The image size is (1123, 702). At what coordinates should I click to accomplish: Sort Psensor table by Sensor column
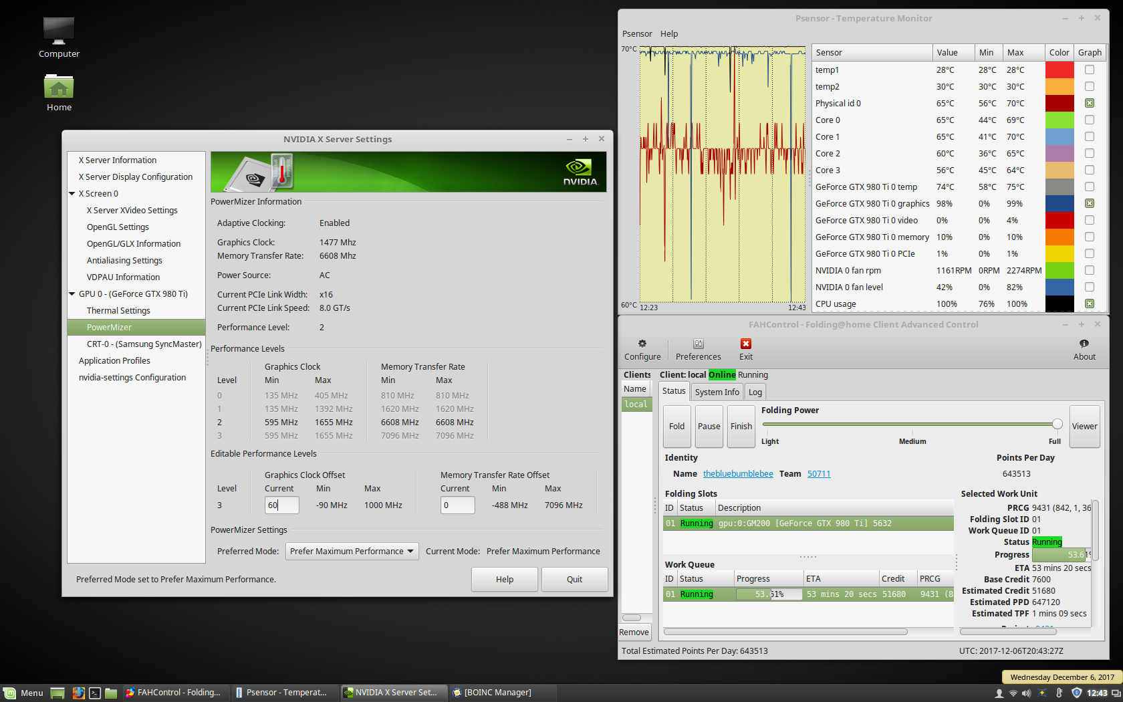click(872, 52)
